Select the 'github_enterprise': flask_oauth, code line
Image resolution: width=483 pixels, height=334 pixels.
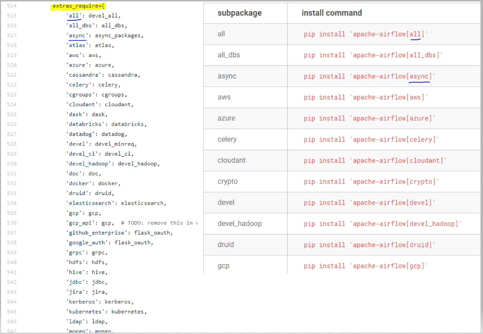119,233
